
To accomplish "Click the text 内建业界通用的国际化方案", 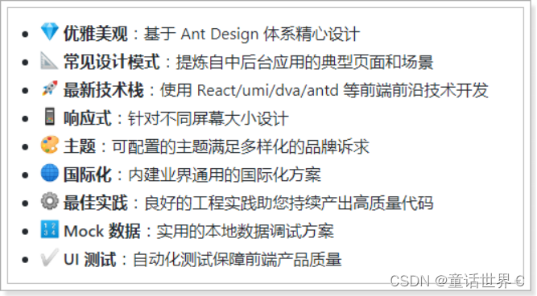I will (x=225, y=175).
